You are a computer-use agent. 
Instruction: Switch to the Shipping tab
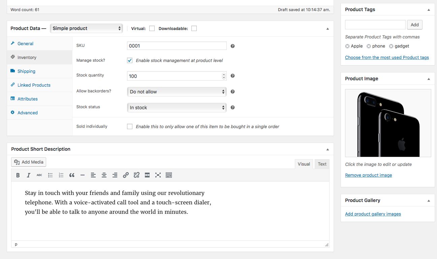pyautogui.click(x=26, y=71)
